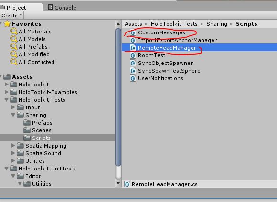Select the SyncObjectSpawner script name
This screenshot has width=277, height=202.
166,63
